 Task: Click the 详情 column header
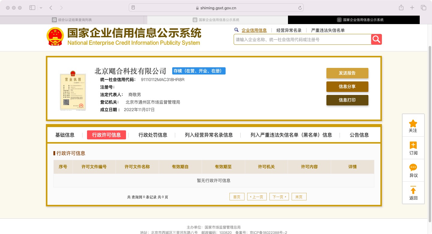[x=352, y=167]
